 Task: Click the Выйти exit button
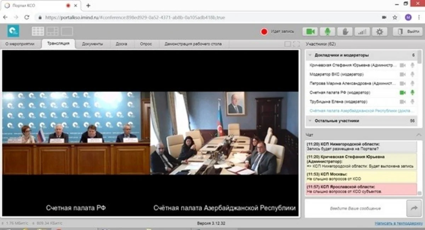pyautogui.click(x=407, y=31)
